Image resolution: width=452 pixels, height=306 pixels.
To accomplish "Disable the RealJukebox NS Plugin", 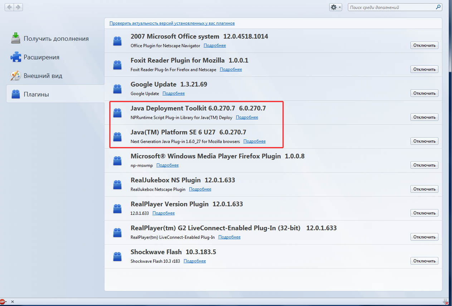I will (424, 189).
